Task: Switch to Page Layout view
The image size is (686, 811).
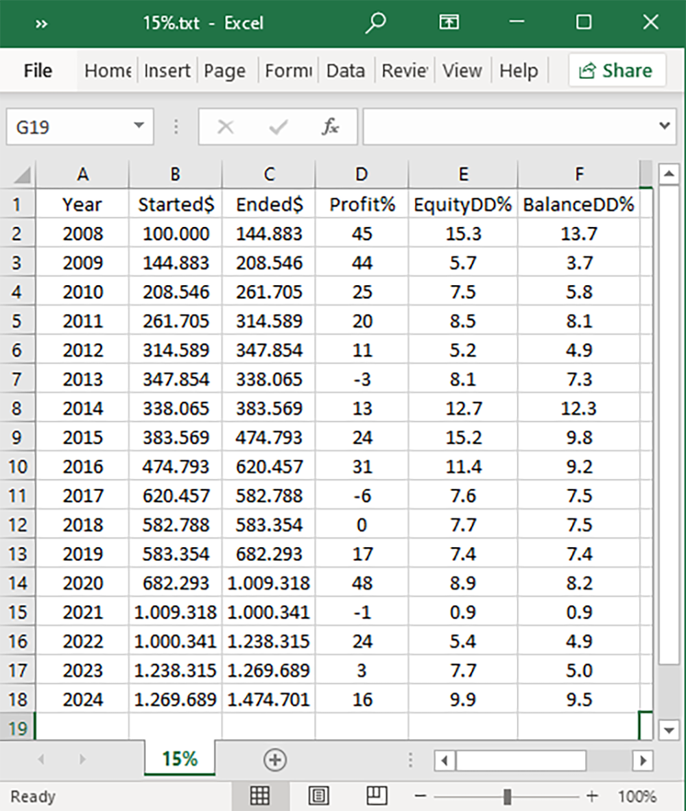Action: tap(319, 796)
